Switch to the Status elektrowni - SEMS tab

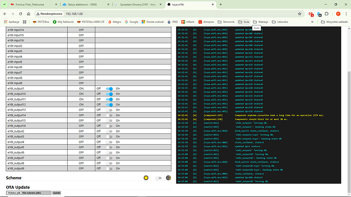85,5
